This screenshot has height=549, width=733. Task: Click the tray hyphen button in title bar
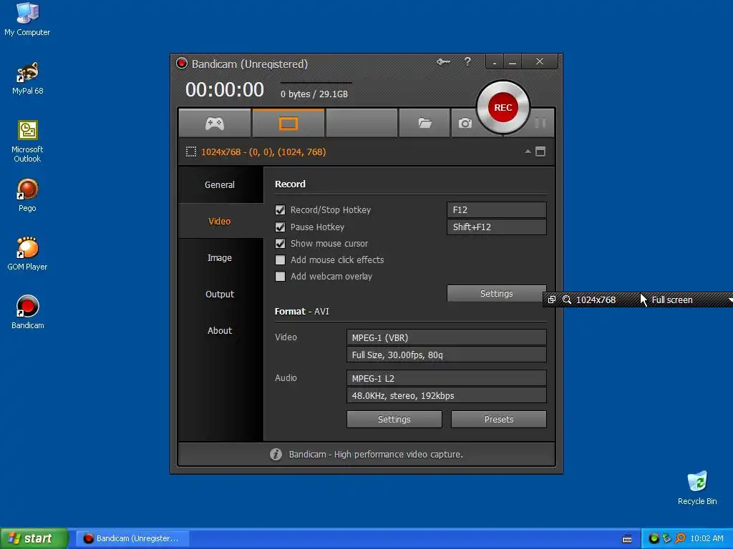(x=495, y=62)
